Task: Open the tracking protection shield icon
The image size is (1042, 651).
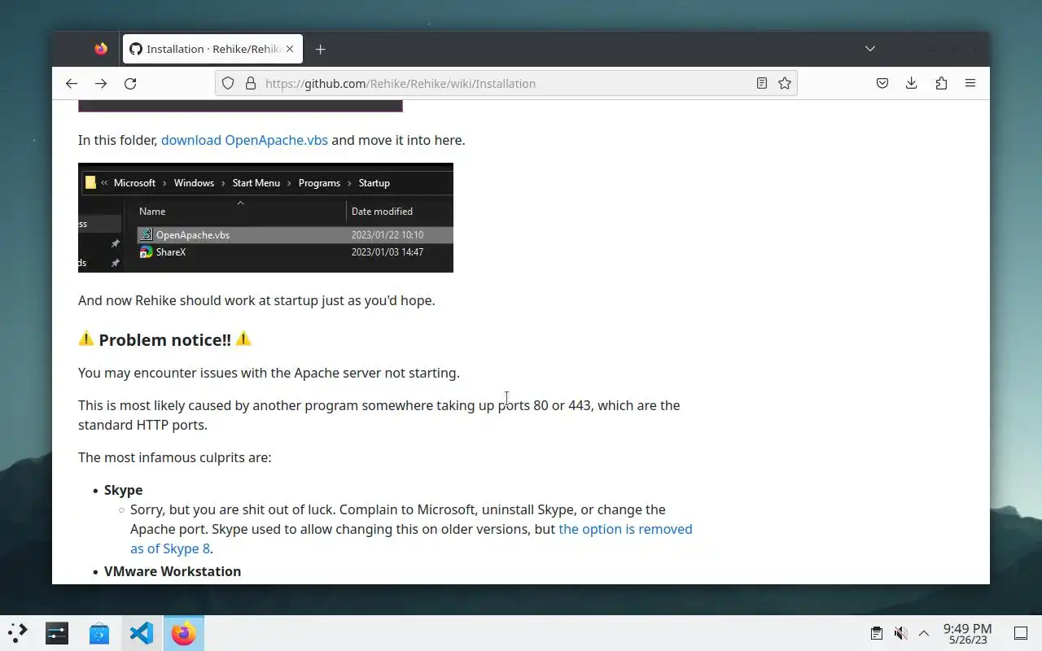Action: (228, 83)
